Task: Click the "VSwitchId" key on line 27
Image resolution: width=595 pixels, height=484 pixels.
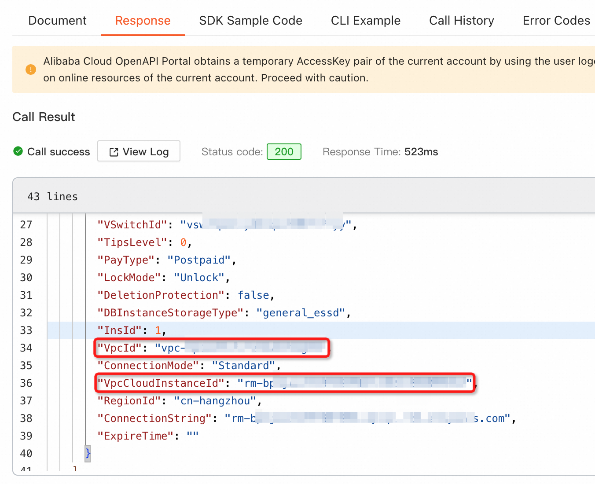Action: pos(132,225)
